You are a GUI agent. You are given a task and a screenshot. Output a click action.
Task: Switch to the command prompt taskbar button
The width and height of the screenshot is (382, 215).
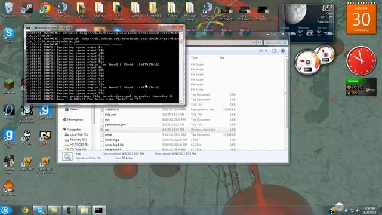[x=98, y=210]
